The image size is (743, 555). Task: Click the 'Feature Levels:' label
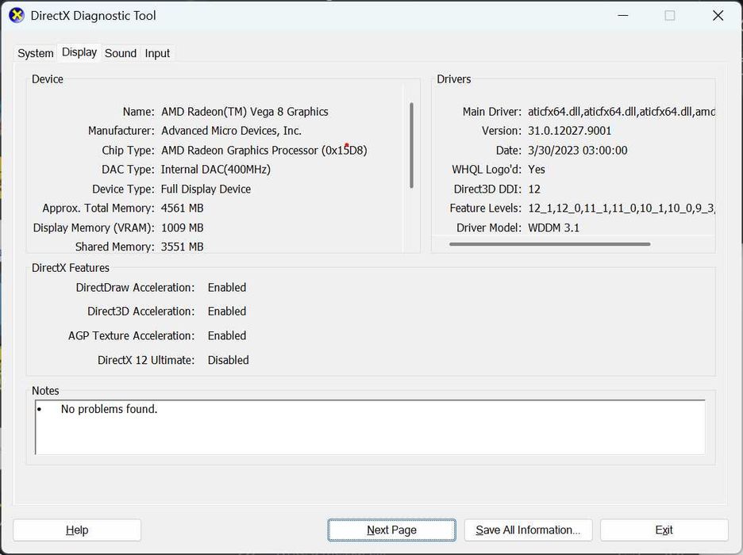pos(485,209)
